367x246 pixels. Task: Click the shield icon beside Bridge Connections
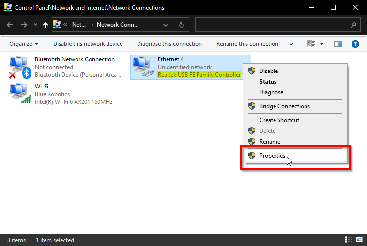(252, 106)
